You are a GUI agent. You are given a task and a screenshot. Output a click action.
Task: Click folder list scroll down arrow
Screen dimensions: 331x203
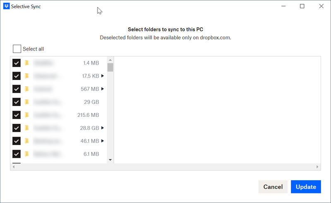(x=110, y=160)
